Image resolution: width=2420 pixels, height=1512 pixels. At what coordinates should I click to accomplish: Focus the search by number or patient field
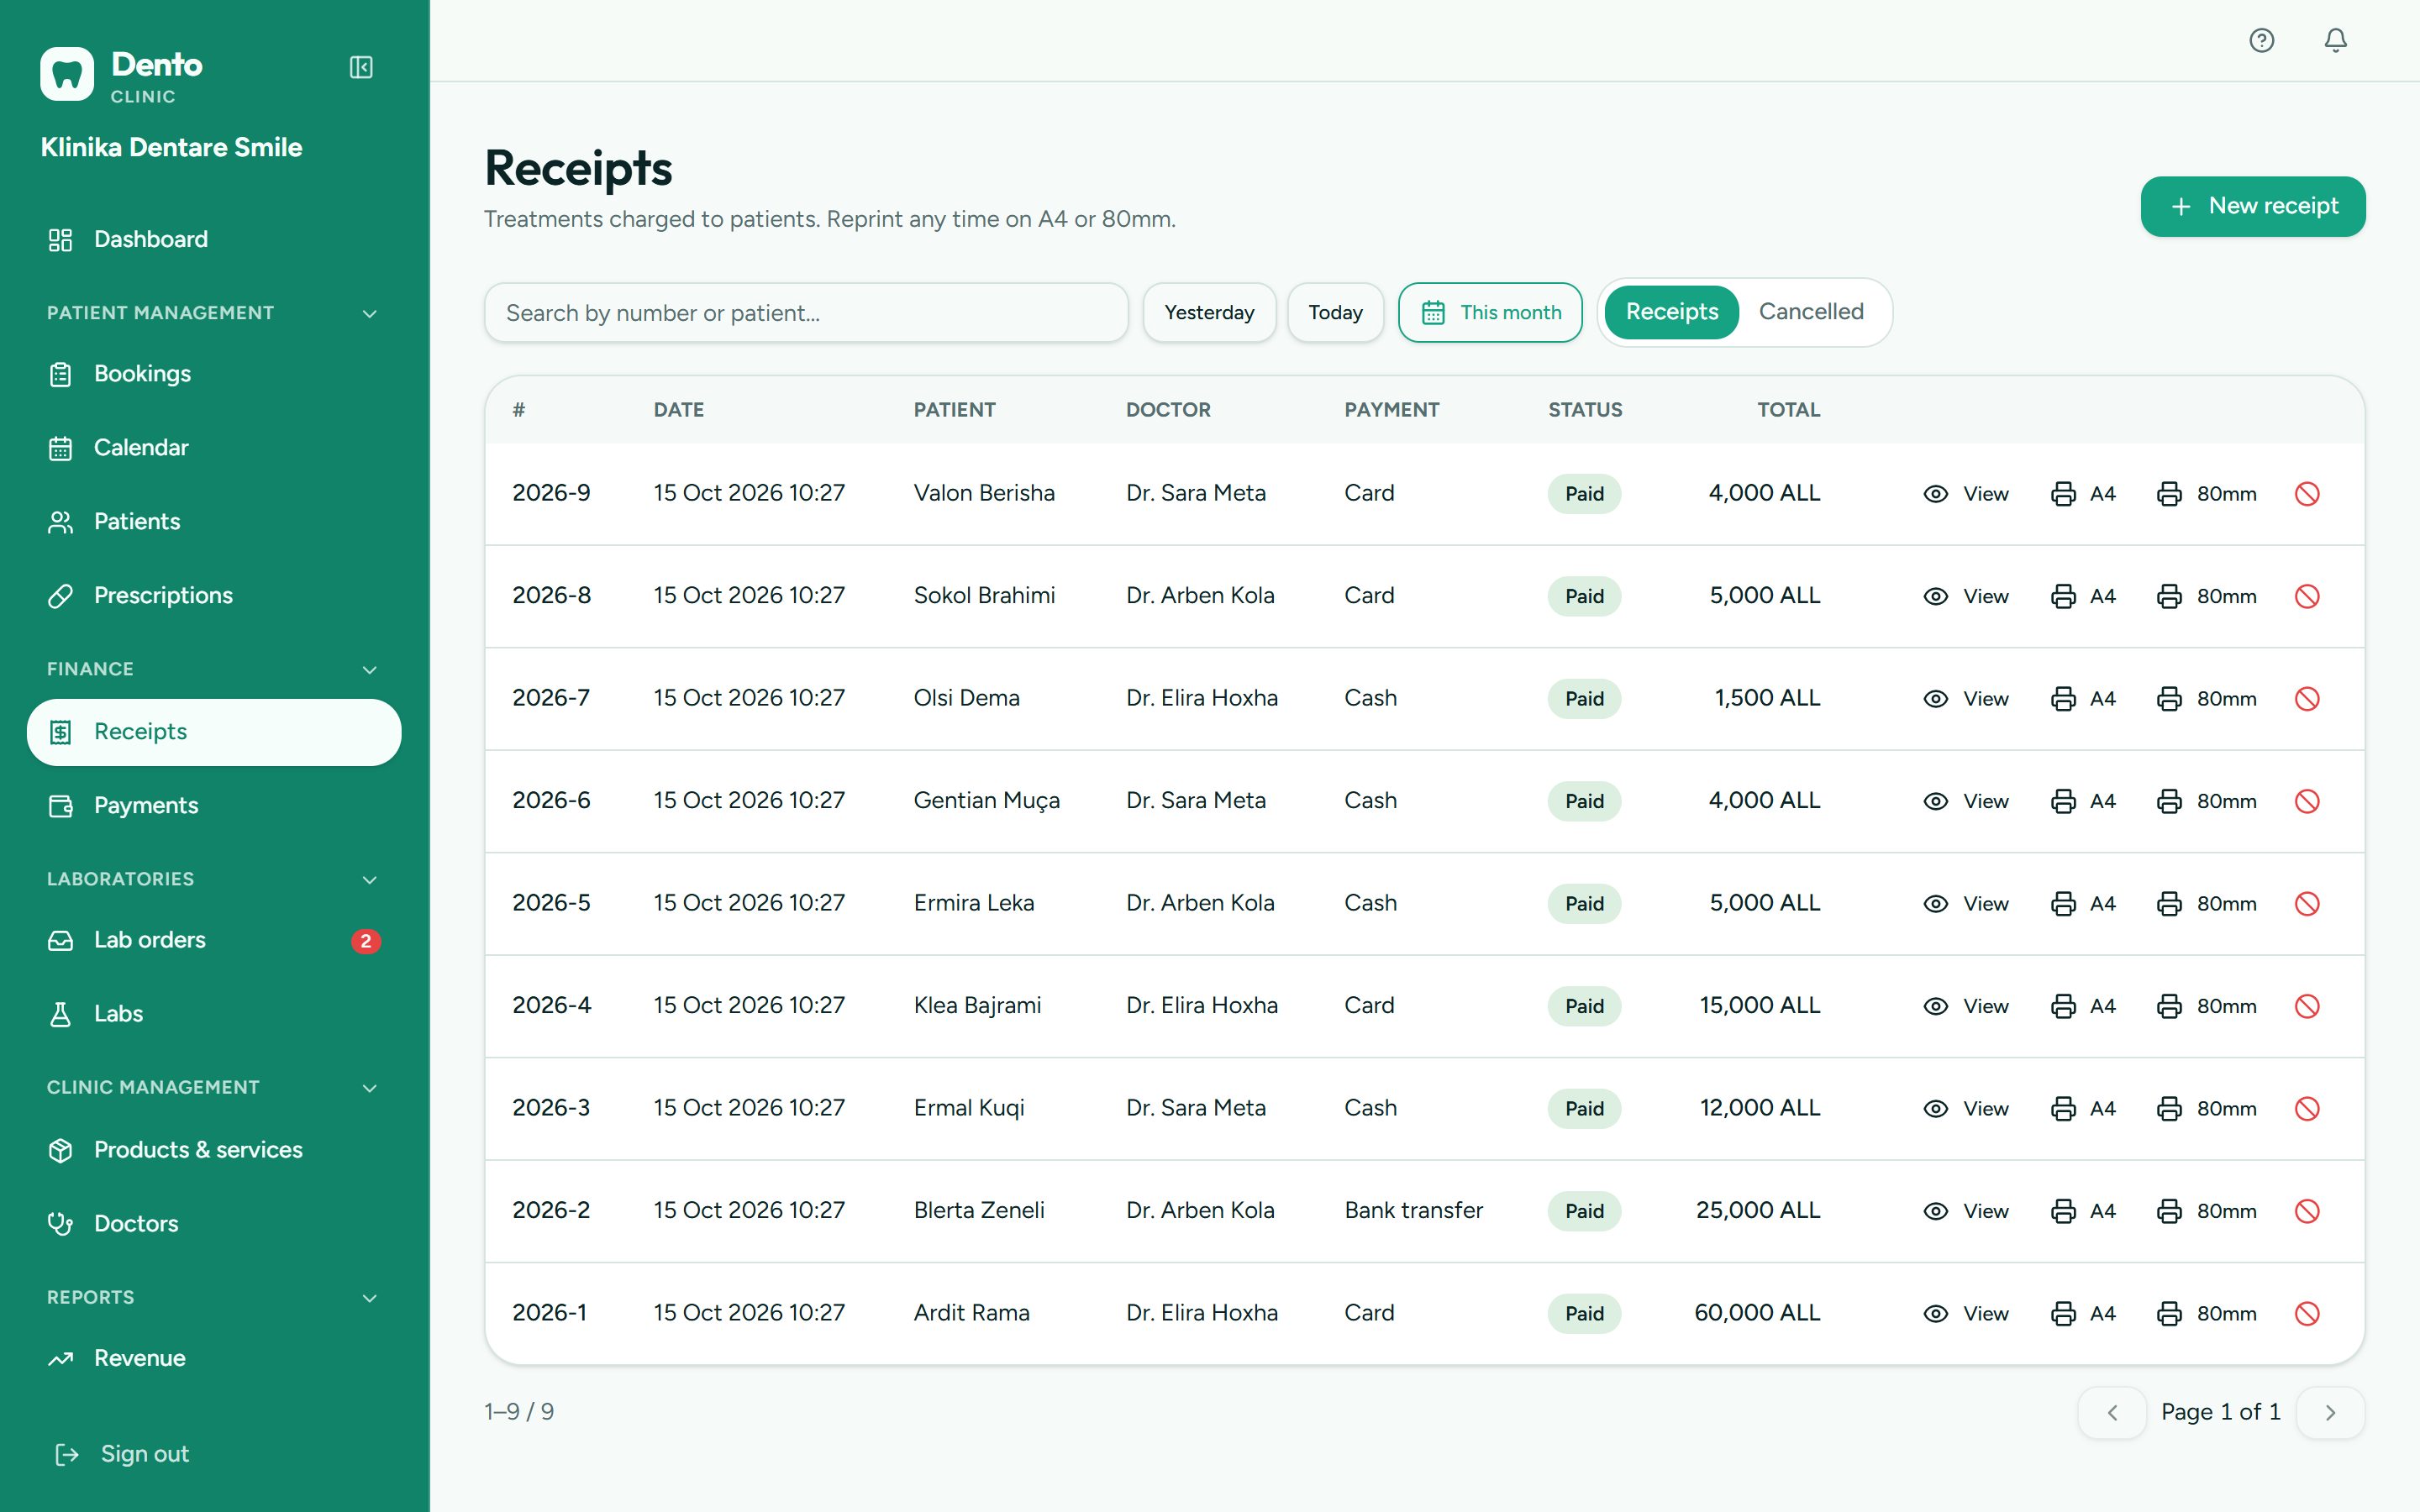pos(806,313)
